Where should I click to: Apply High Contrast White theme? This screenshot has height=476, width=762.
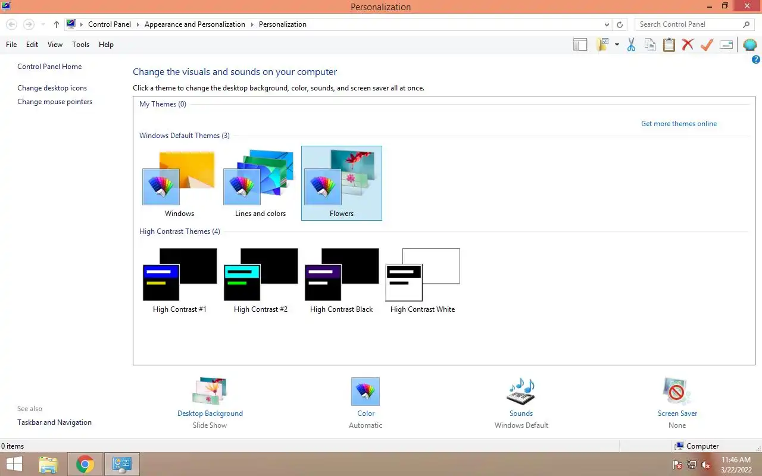pos(423,280)
